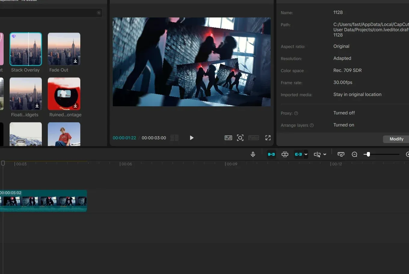The width and height of the screenshot is (409, 274).
Task: Enter fullscreen preview mode
Action: point(268,138)
